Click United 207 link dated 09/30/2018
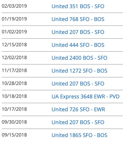This screenshot has height=141, width=123. [78, 122]
